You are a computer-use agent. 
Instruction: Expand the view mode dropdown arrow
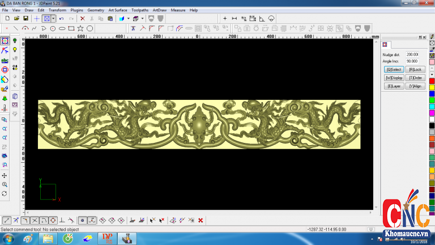coord(54,18)
